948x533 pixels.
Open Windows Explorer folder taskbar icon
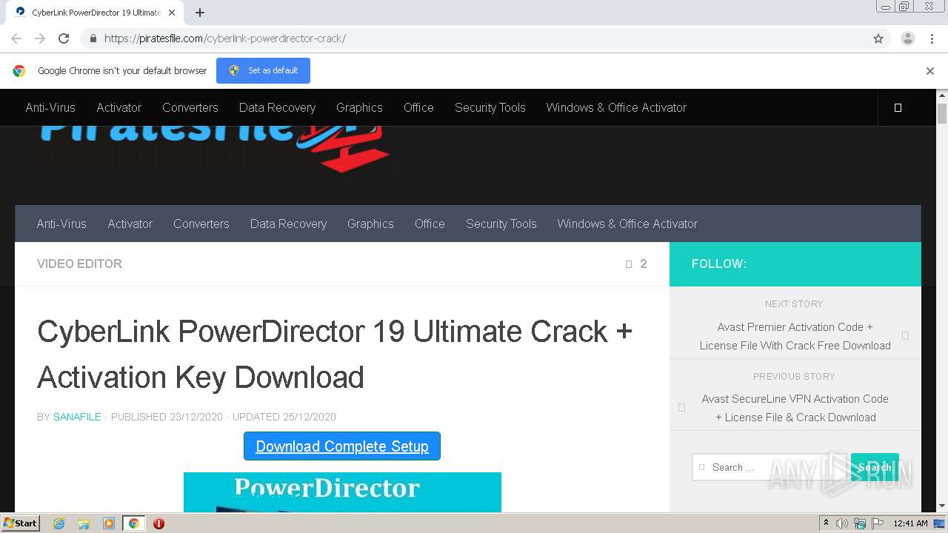click(84, 523)
